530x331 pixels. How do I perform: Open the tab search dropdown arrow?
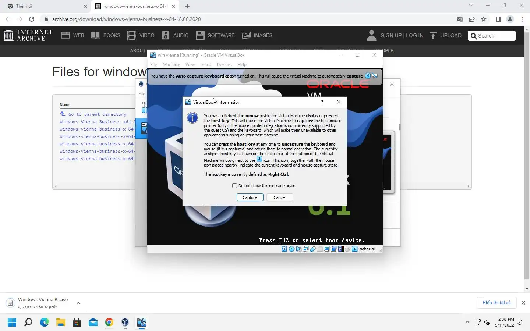[470, 6]
